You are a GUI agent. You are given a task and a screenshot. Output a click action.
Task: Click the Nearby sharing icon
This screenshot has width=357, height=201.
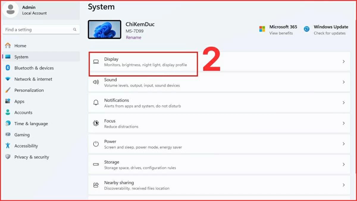96,185
